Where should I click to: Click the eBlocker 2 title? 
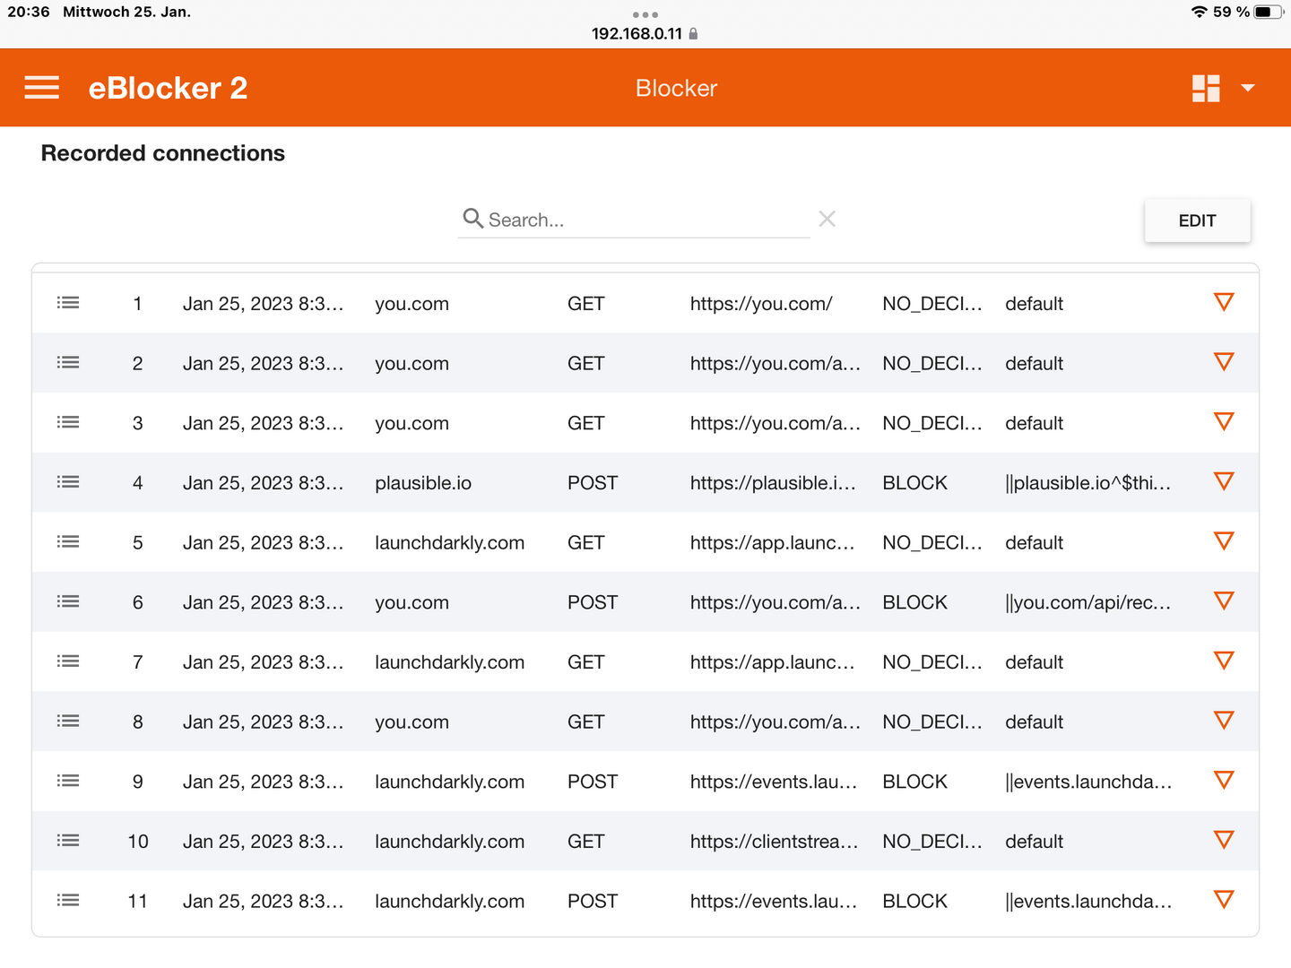coord(168,88)
